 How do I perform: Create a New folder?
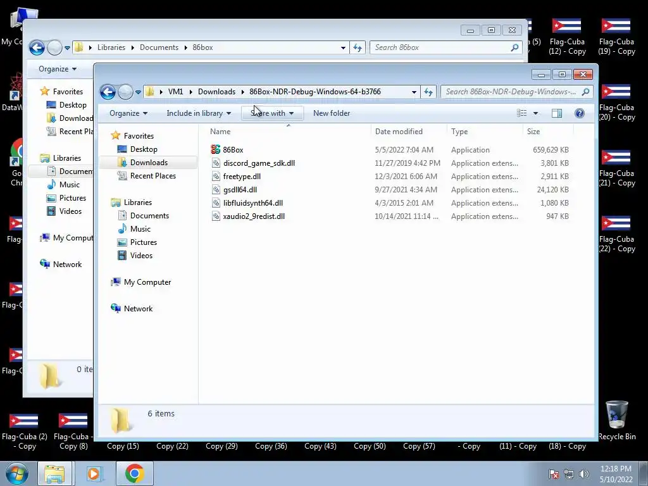tap(332, 113)
